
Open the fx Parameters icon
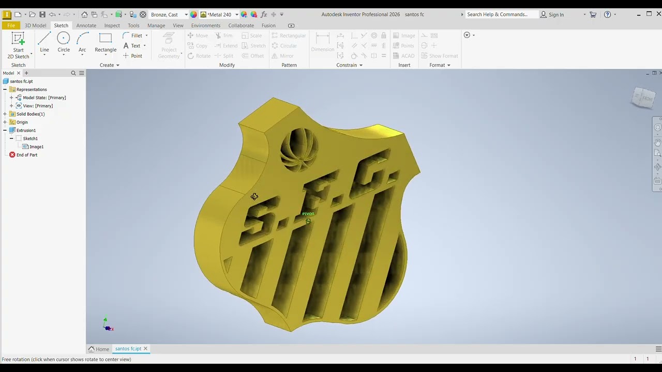264,14
